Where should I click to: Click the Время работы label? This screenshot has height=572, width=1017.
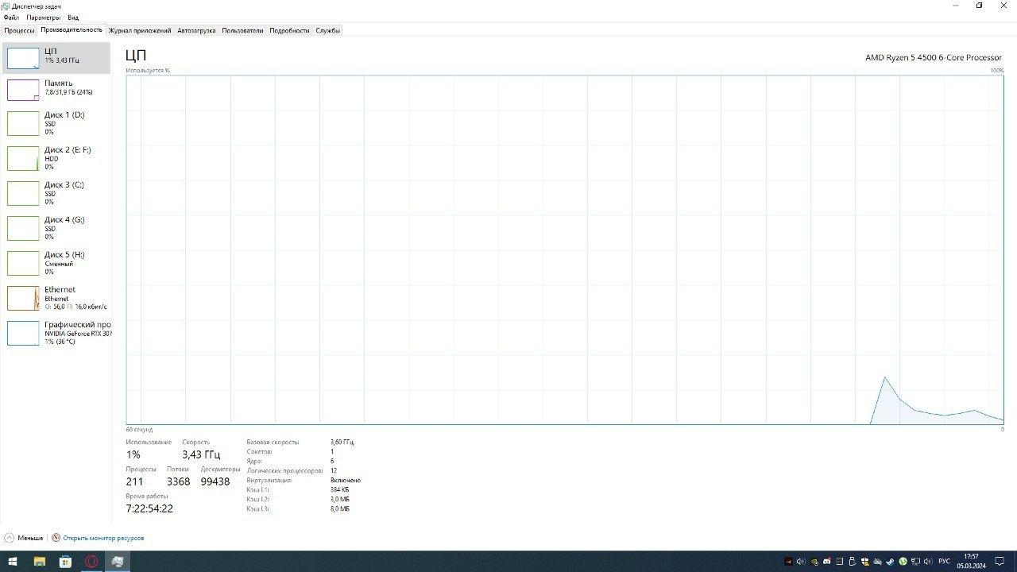tap(147, 496)
